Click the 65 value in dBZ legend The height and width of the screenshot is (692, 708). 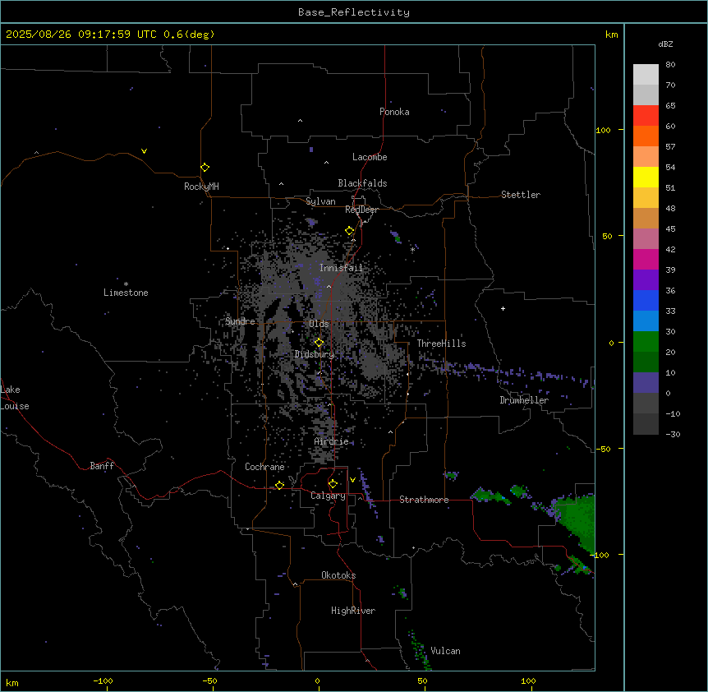(x=670, y=105)
